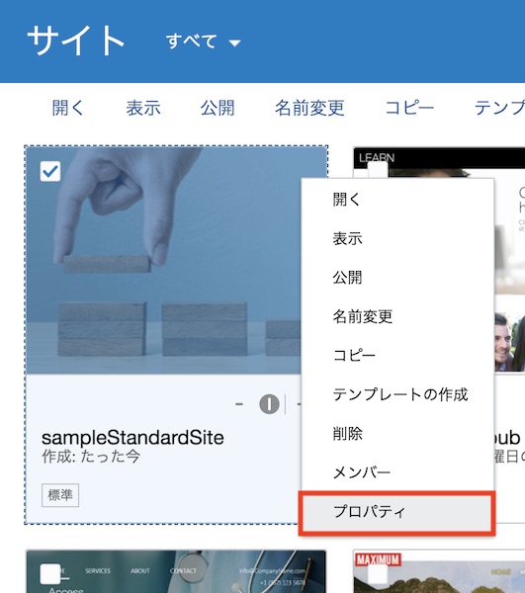Click the Access site thumbnail
525x593 pixels.
[176, 571]
